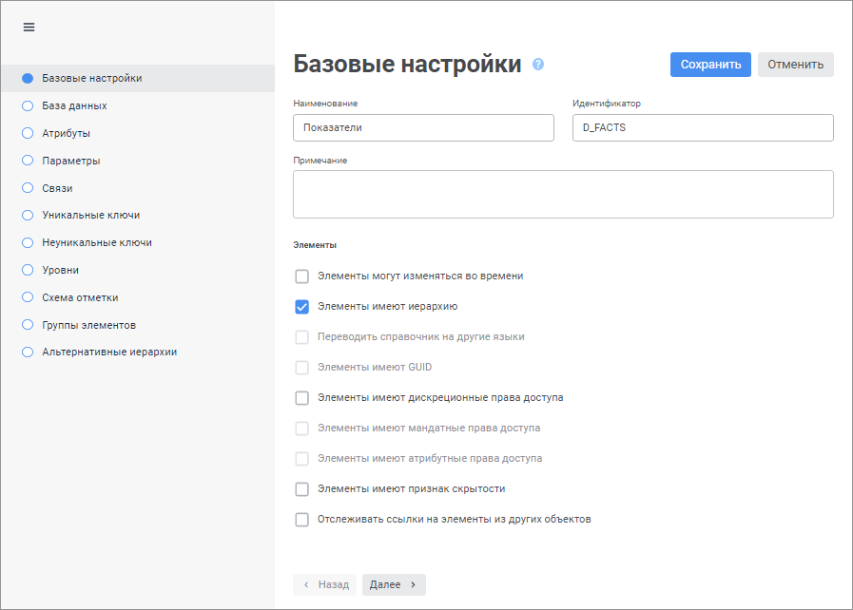Enable elements can change over time checkbox
This screenshot has width=853, height=610.
point(302,276)
